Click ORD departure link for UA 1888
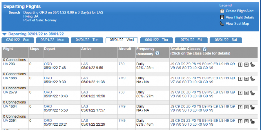The image size is (261, 130). pos(48,78)
